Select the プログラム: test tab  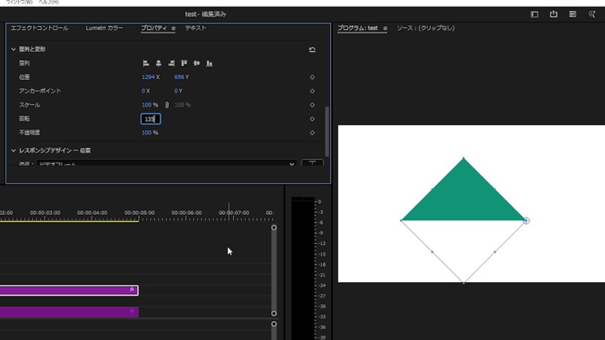357,28
